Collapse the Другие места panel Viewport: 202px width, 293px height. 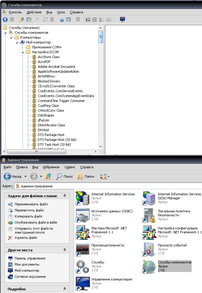(65, 250)
